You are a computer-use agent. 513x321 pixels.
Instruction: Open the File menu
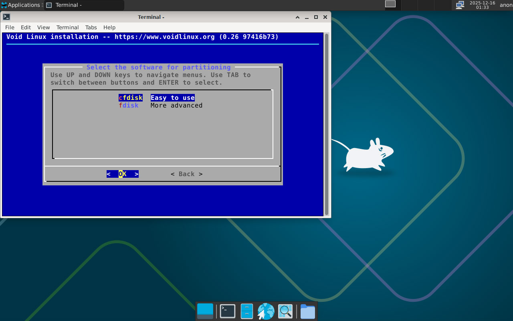(x=10, y=27)
